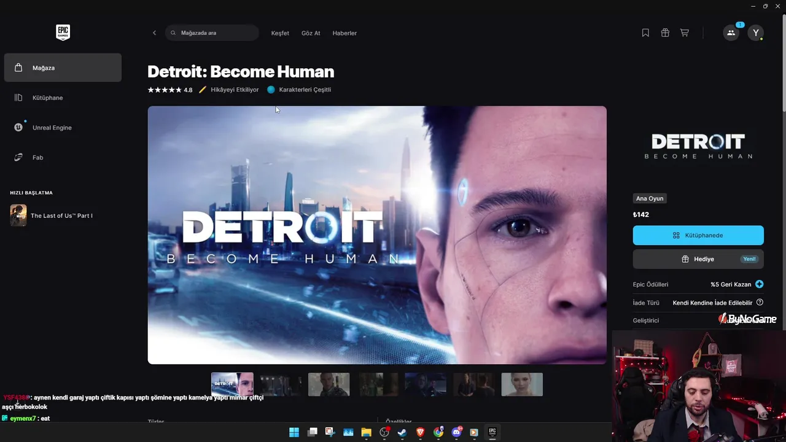786x442 pixels.
Task: Select the sixth thumbnail with two people
Action: [x=473, y=384]
